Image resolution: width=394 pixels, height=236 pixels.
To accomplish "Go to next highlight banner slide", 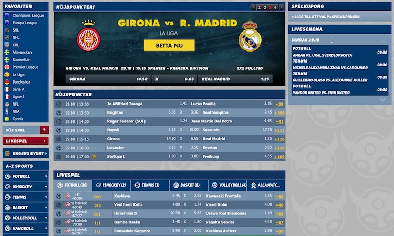I will tap(282, 7).
